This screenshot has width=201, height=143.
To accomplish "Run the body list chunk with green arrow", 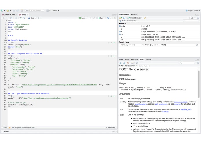I will pyautogui.click(x=114, y=56).
